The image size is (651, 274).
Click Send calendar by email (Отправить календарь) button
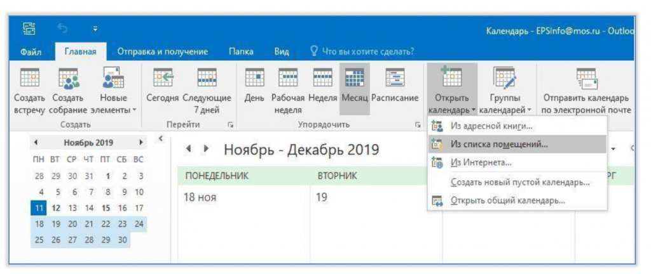click(x=586, y=90)
